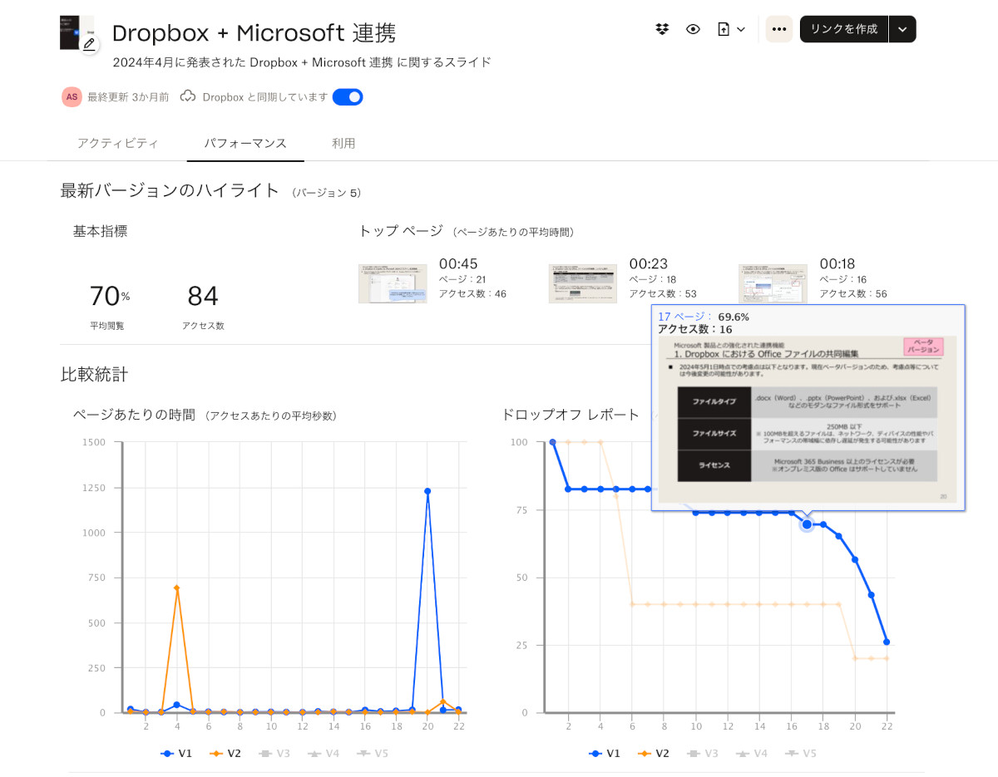Click the 00:23 average time value

649,264
